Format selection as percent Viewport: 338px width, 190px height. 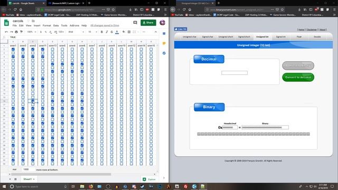45,32
